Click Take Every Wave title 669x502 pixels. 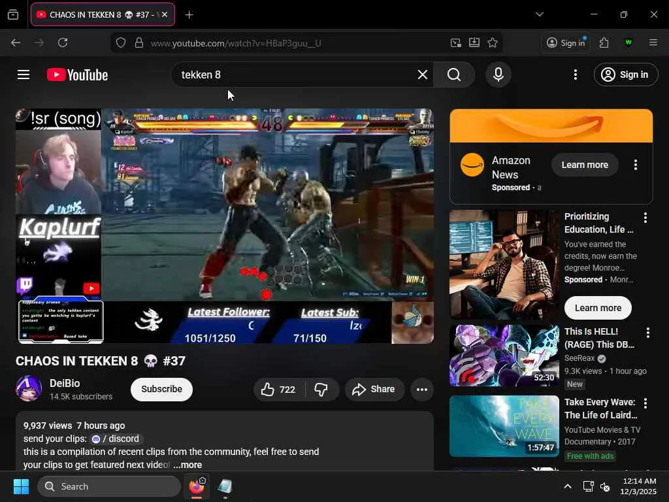click(601, 409)
